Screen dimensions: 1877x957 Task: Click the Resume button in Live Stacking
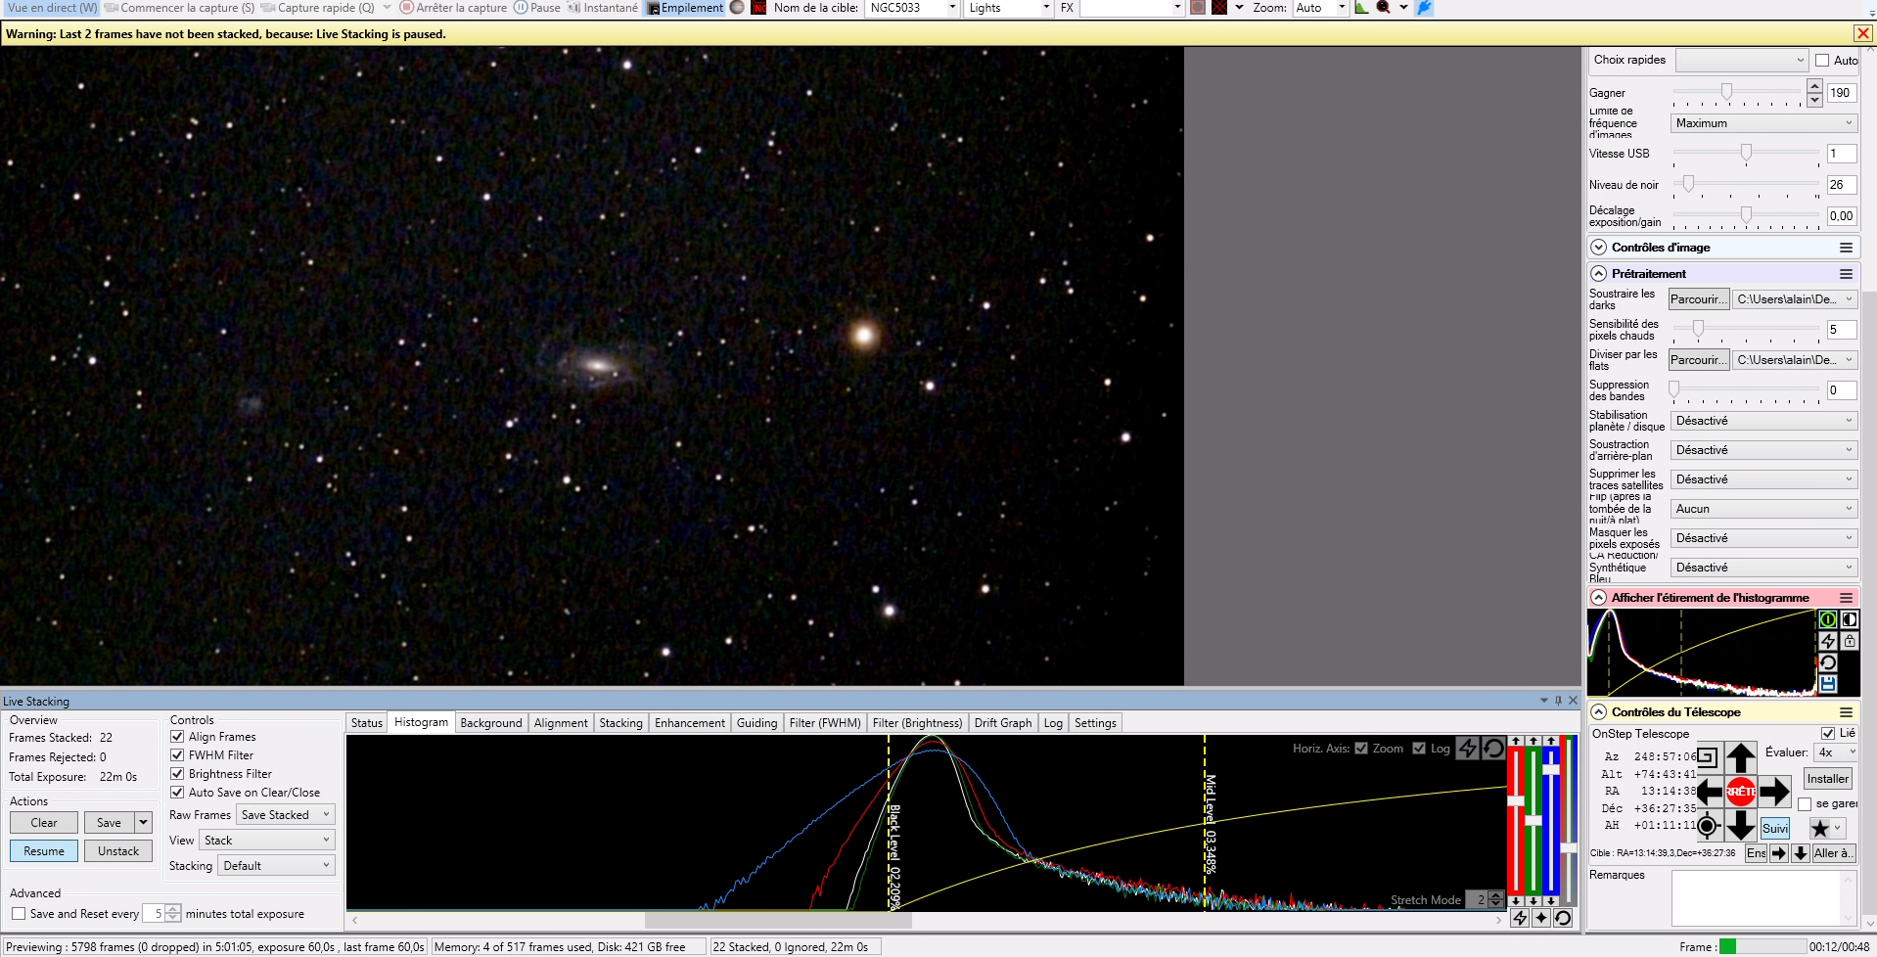pyautogui.click(x=44, y=851)
